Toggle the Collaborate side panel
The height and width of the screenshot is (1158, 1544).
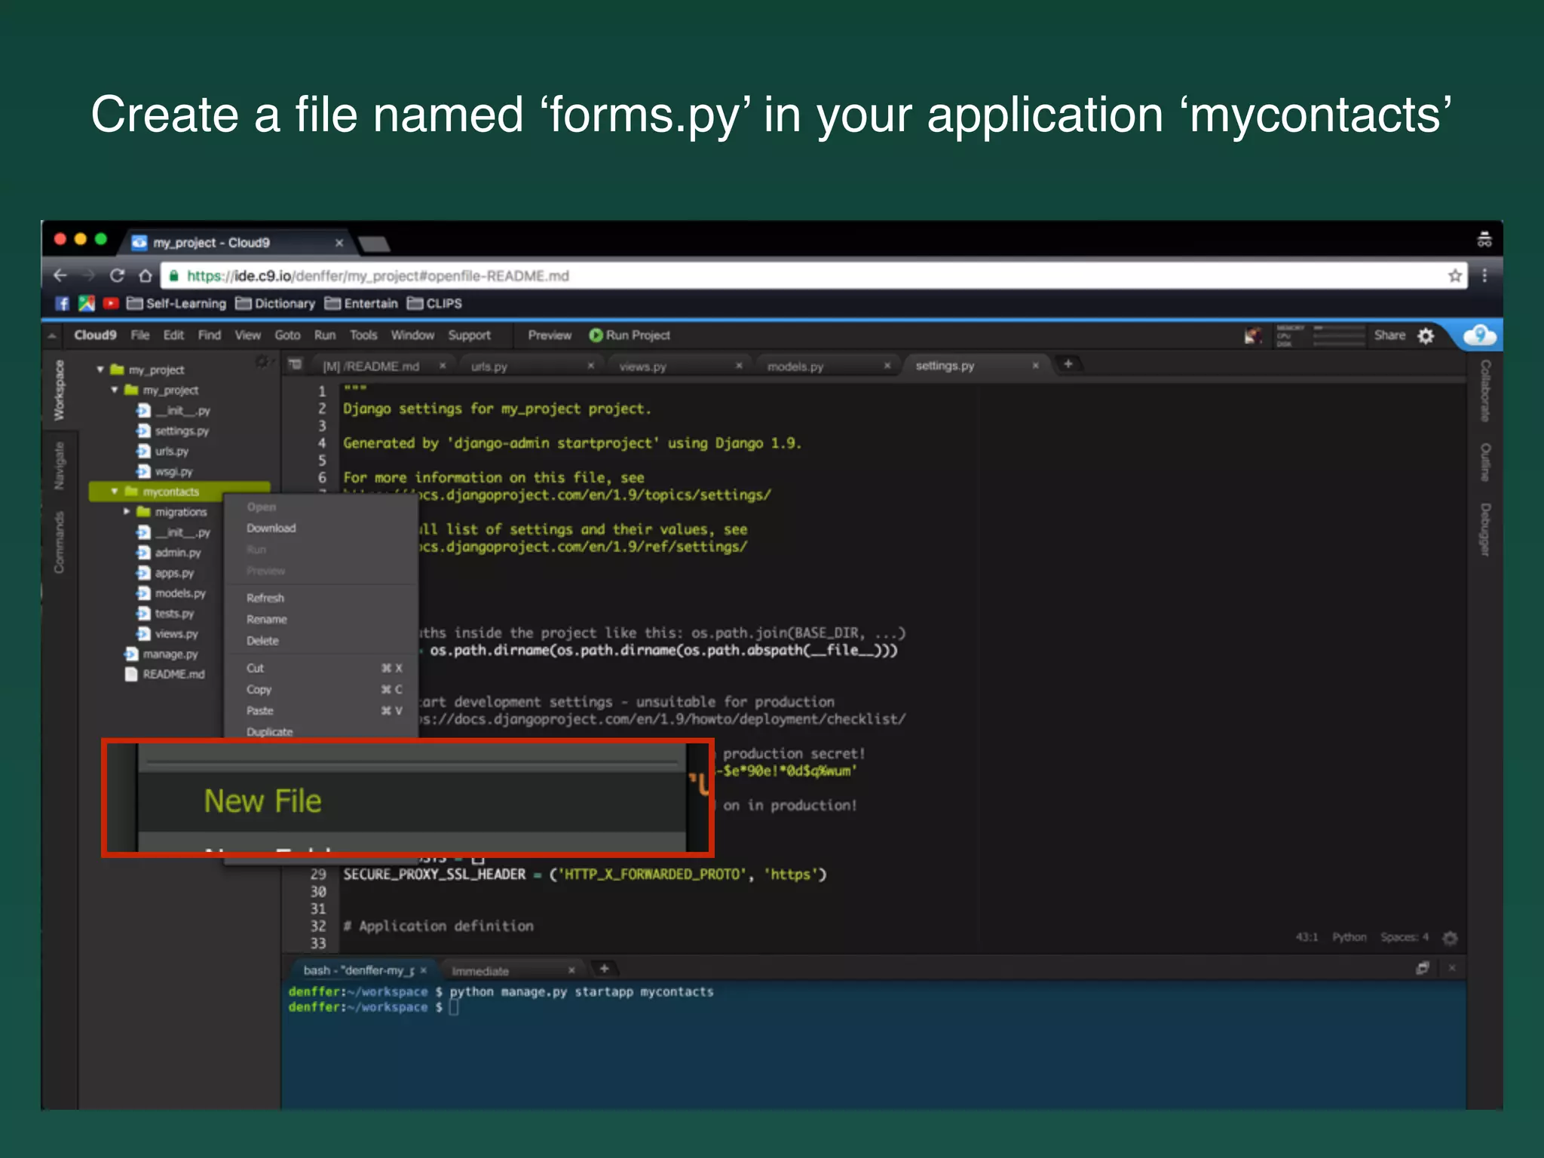pos(1484,391)
